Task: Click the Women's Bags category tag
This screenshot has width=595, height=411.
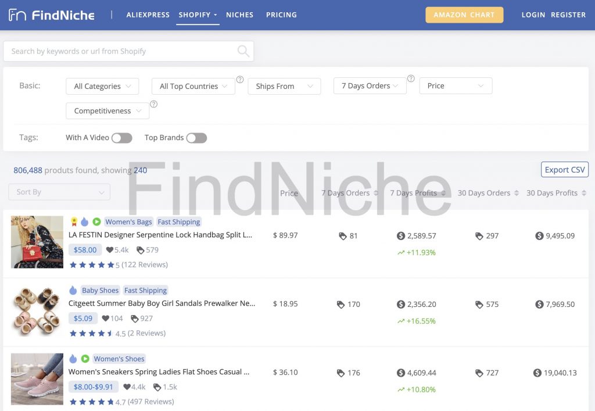Action: coord(128,221)
